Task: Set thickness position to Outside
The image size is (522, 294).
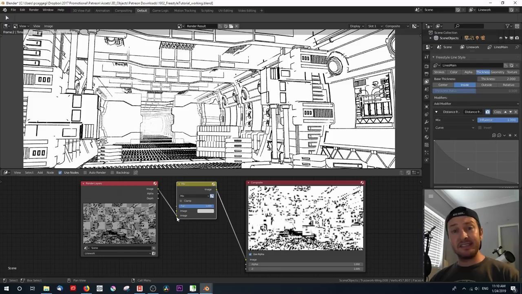Action: click(x=487, y=85)
